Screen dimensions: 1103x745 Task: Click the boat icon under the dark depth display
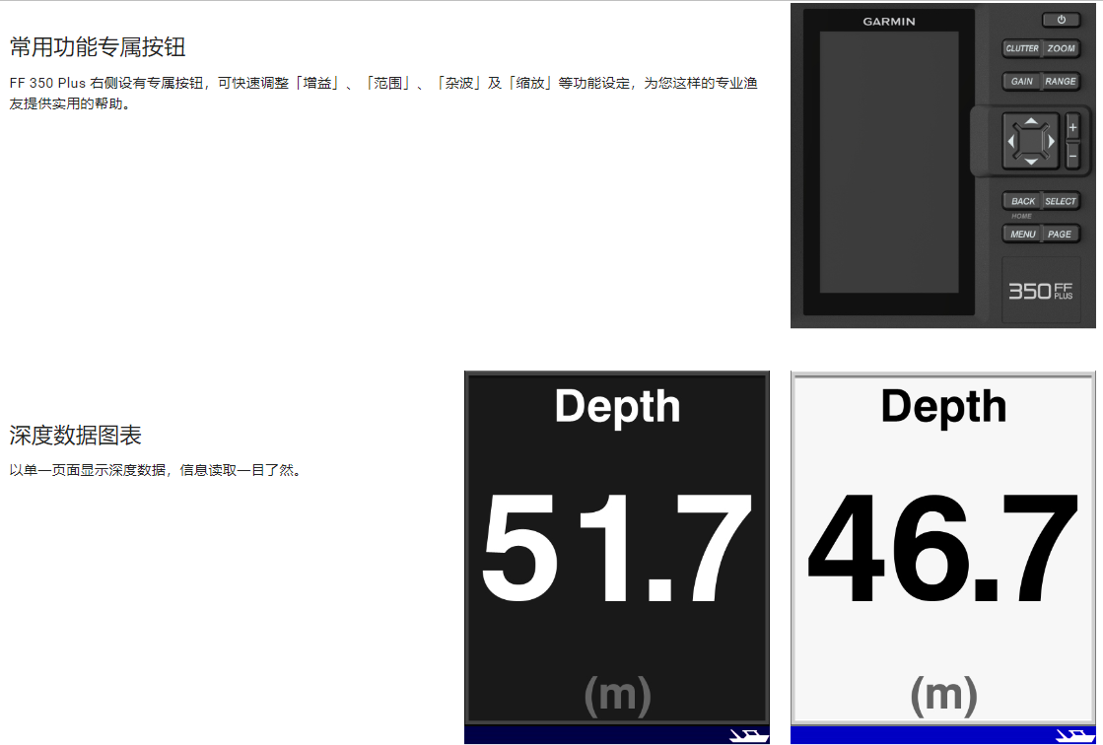coord(748,736)
